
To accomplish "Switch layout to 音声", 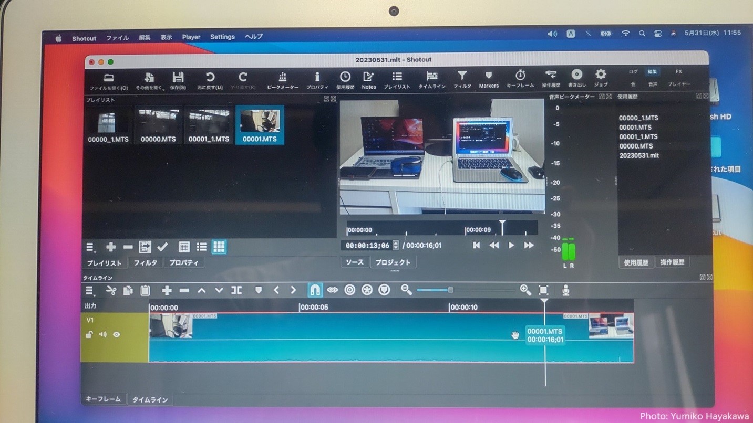I will [653, 84].
